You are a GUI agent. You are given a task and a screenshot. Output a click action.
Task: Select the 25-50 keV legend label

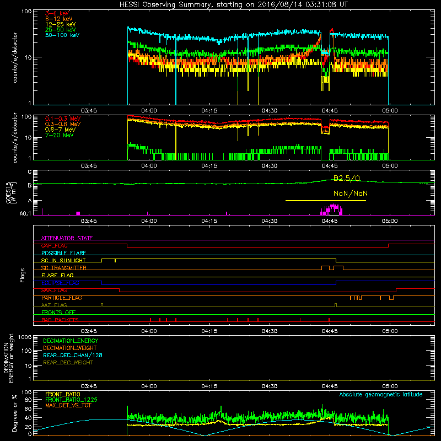tap(60, 30)
